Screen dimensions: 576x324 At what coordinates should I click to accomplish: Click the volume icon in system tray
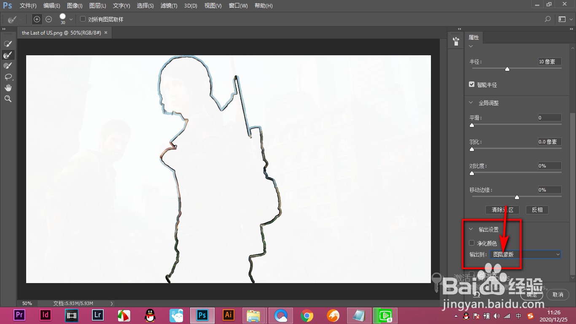pos(496,316)
